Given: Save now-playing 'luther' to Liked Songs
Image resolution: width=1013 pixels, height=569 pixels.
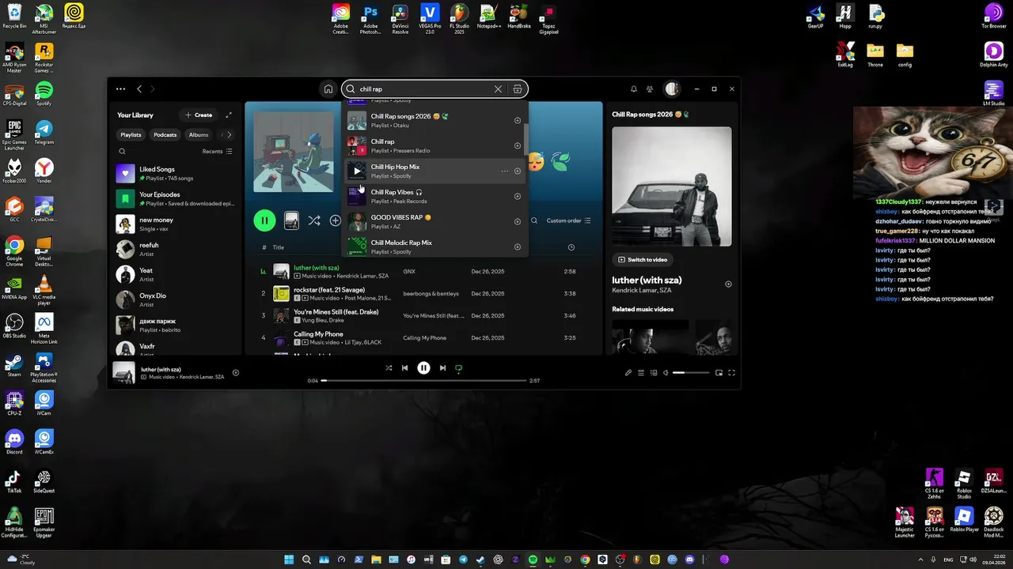Looking at the screenshot, I should pyautogui.click(x=235, y=373).
